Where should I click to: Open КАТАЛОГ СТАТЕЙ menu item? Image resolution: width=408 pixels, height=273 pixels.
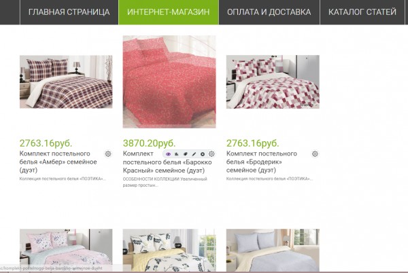pos(362,12)
